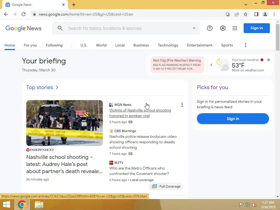280x210 pixels.
Task: Open the Business section
Action: (x=141, y=45)
